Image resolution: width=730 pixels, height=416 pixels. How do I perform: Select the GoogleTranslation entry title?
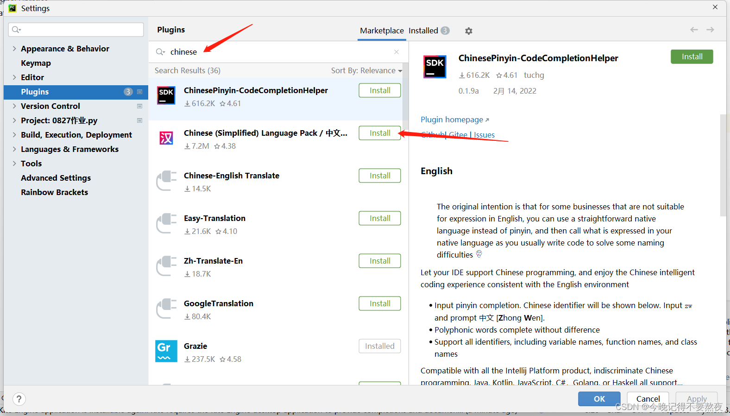pos(219,303)
